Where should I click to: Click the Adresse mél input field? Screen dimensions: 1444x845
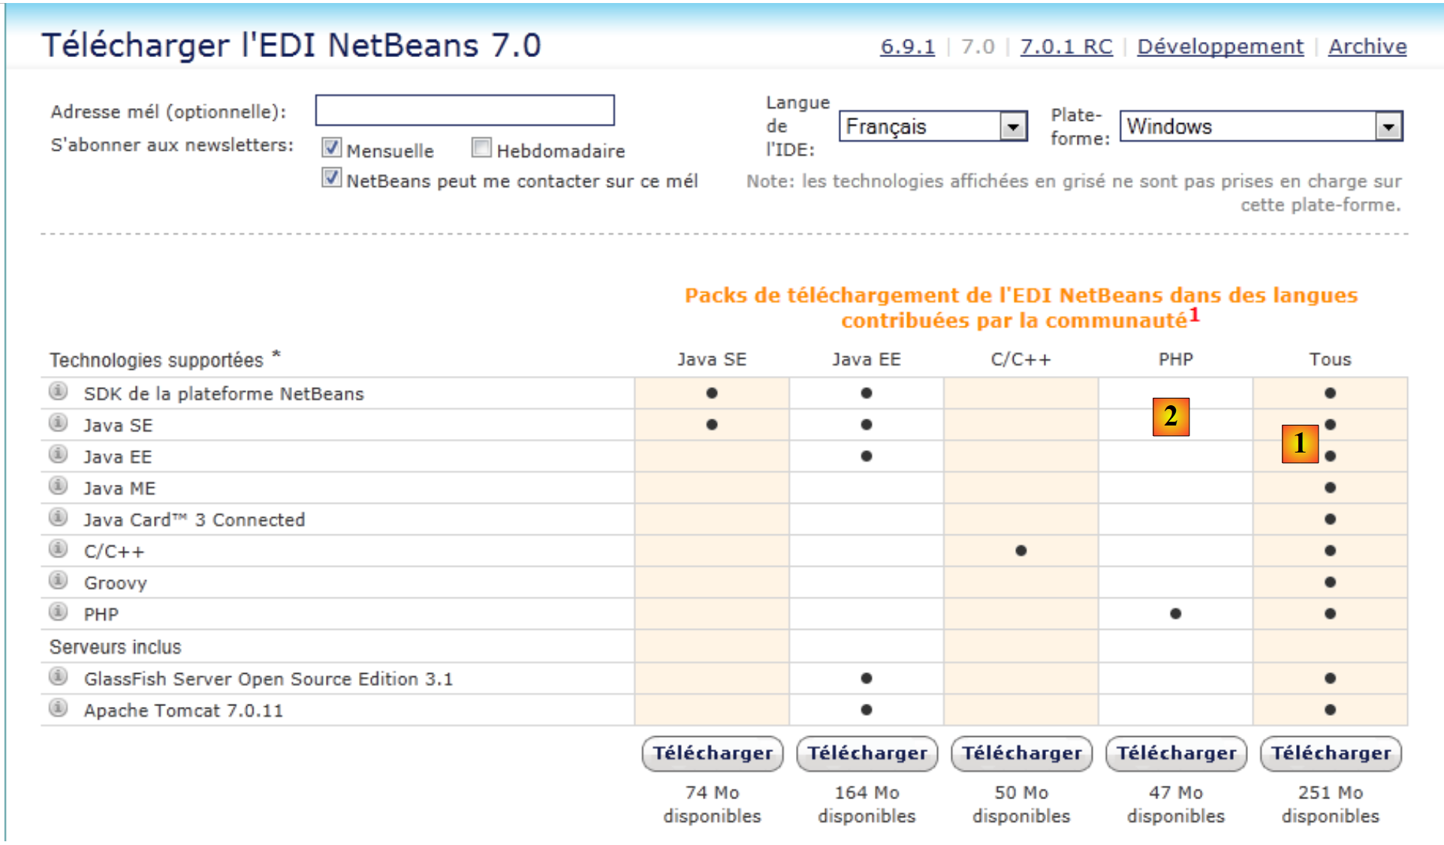[x=464, y=110]
